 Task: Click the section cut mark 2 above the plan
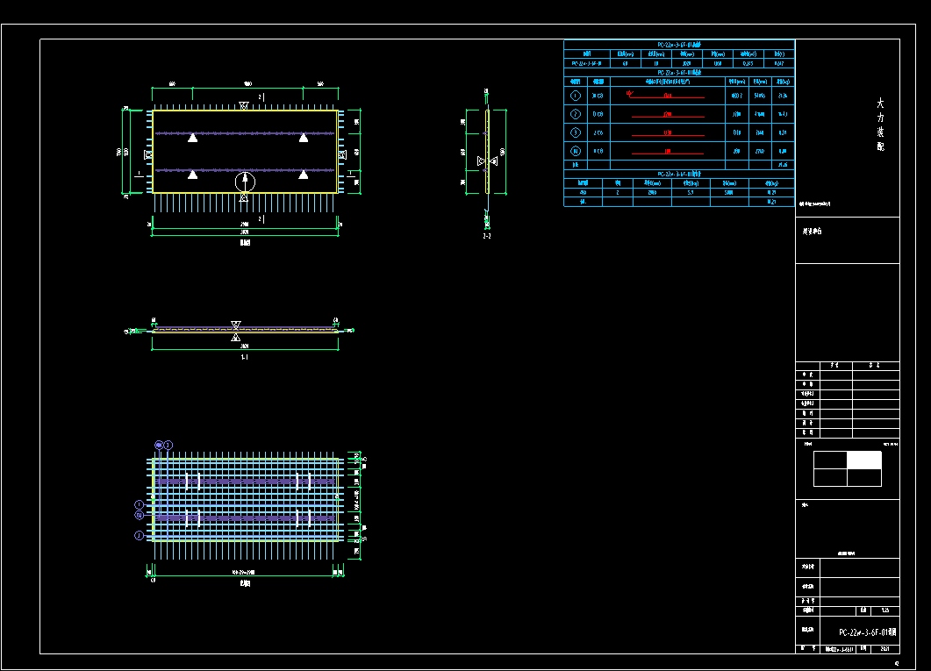[260, 96]
